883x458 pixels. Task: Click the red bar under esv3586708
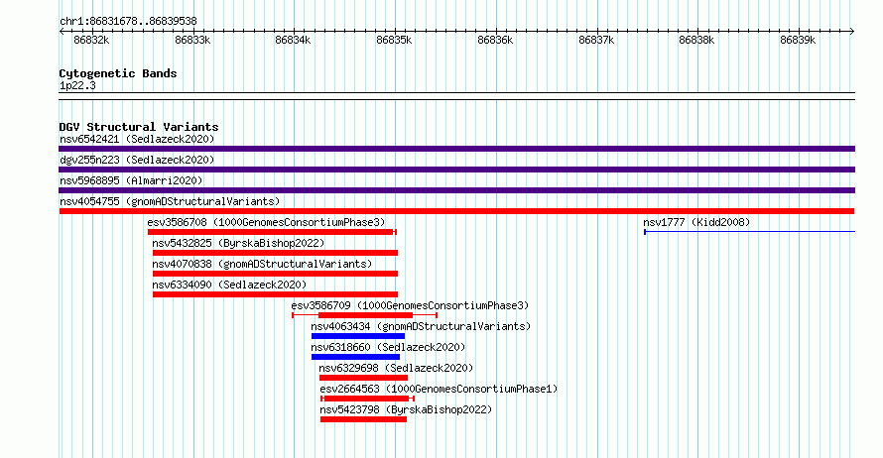coord(272,232)
